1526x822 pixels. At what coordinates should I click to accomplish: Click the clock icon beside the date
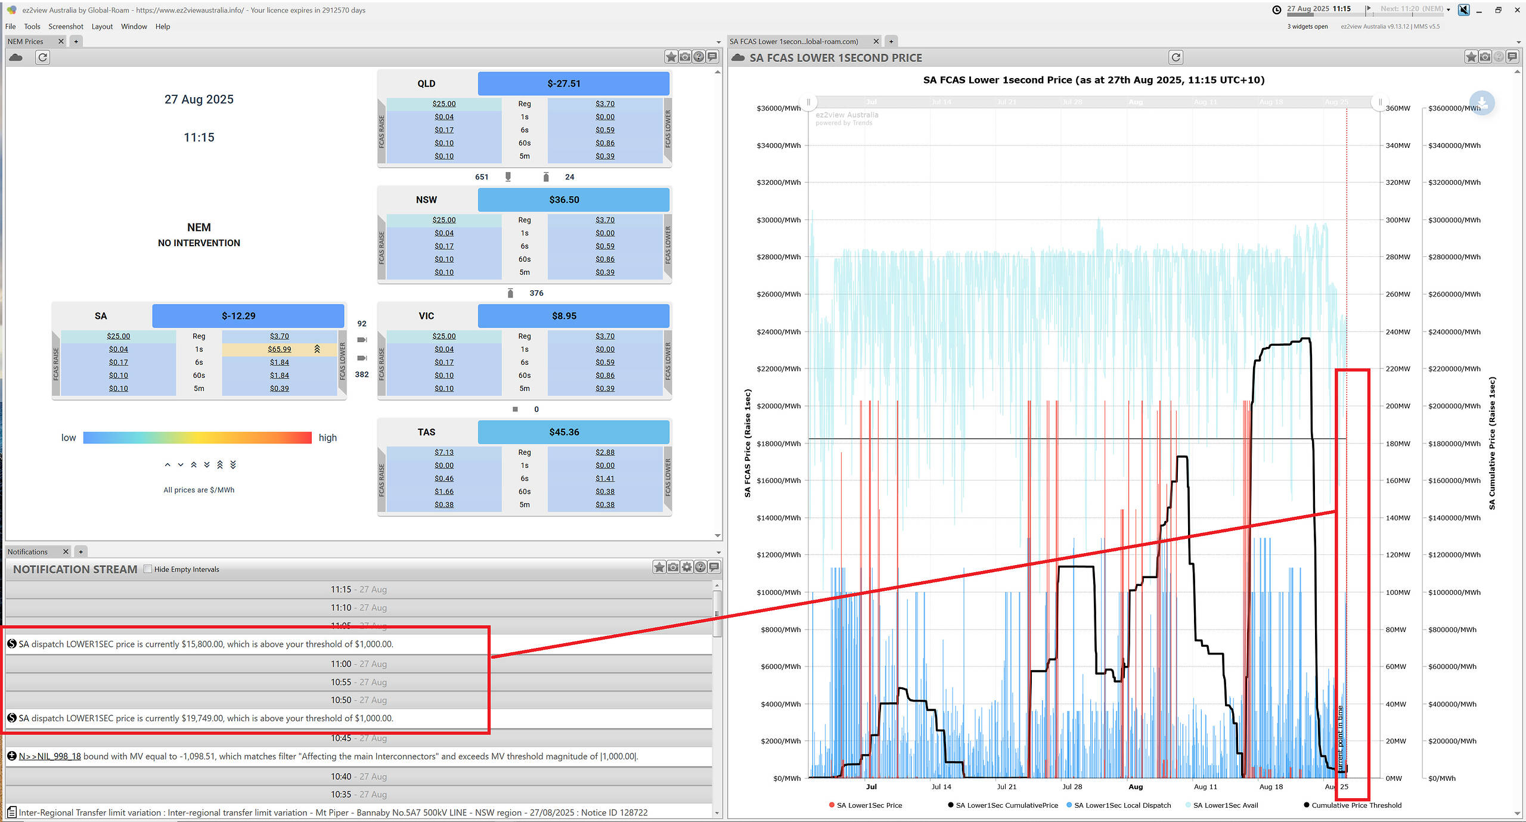coord(1276,10)
